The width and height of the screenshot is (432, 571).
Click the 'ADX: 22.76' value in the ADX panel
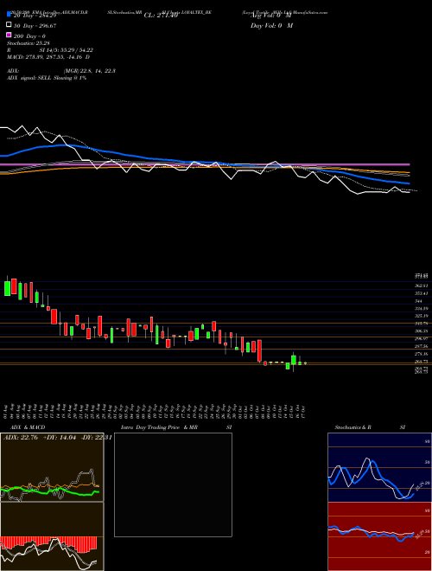pyautogui.click(x=22, y=438)
